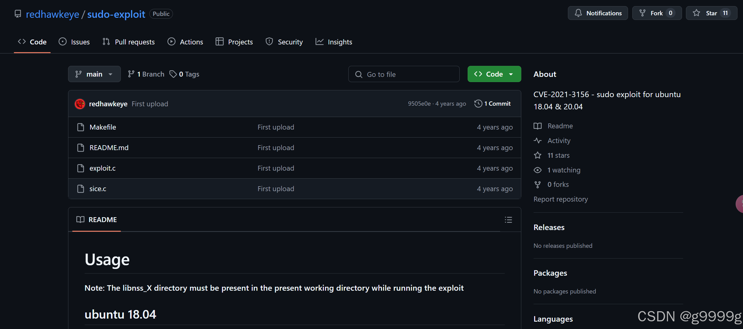Image resolution: width=743 pixels, height=329 pixels.
Task: Open the Releases heading link
Action: pyautogui.click(x=549, y=227)
